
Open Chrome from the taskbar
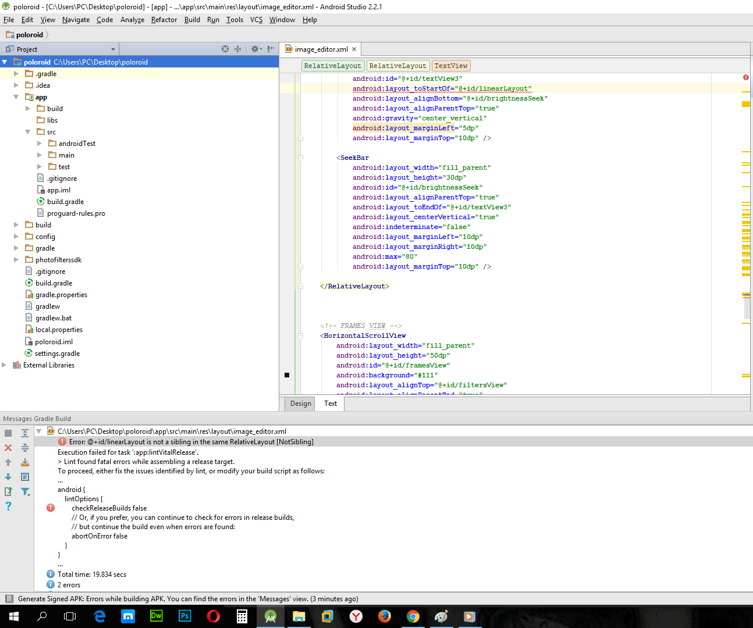tap(413, 616)
